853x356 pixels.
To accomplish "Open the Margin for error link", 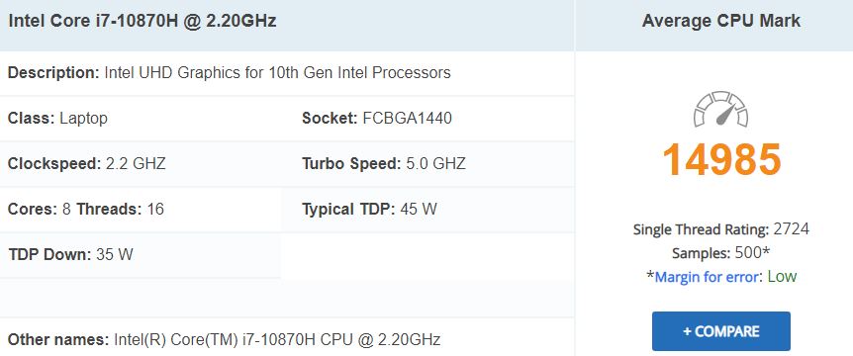I will tap(707, 277).
